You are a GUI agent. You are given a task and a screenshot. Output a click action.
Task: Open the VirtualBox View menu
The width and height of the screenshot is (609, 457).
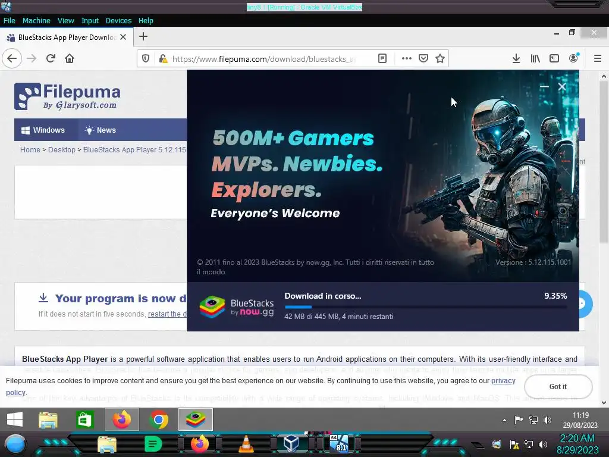(x=65, y=21)
